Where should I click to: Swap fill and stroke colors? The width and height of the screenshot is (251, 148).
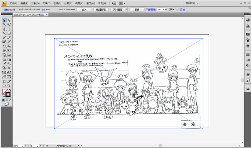pos(10,90)
